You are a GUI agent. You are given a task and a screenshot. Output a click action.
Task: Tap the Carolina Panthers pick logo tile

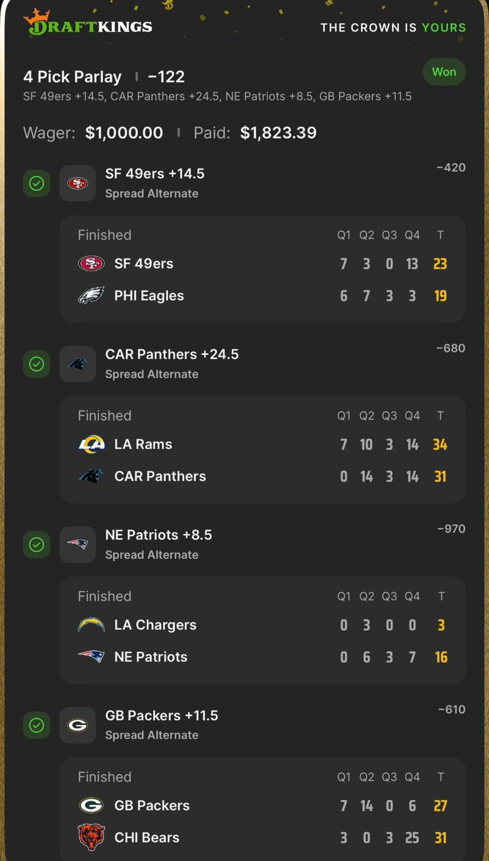click(77, 364)
